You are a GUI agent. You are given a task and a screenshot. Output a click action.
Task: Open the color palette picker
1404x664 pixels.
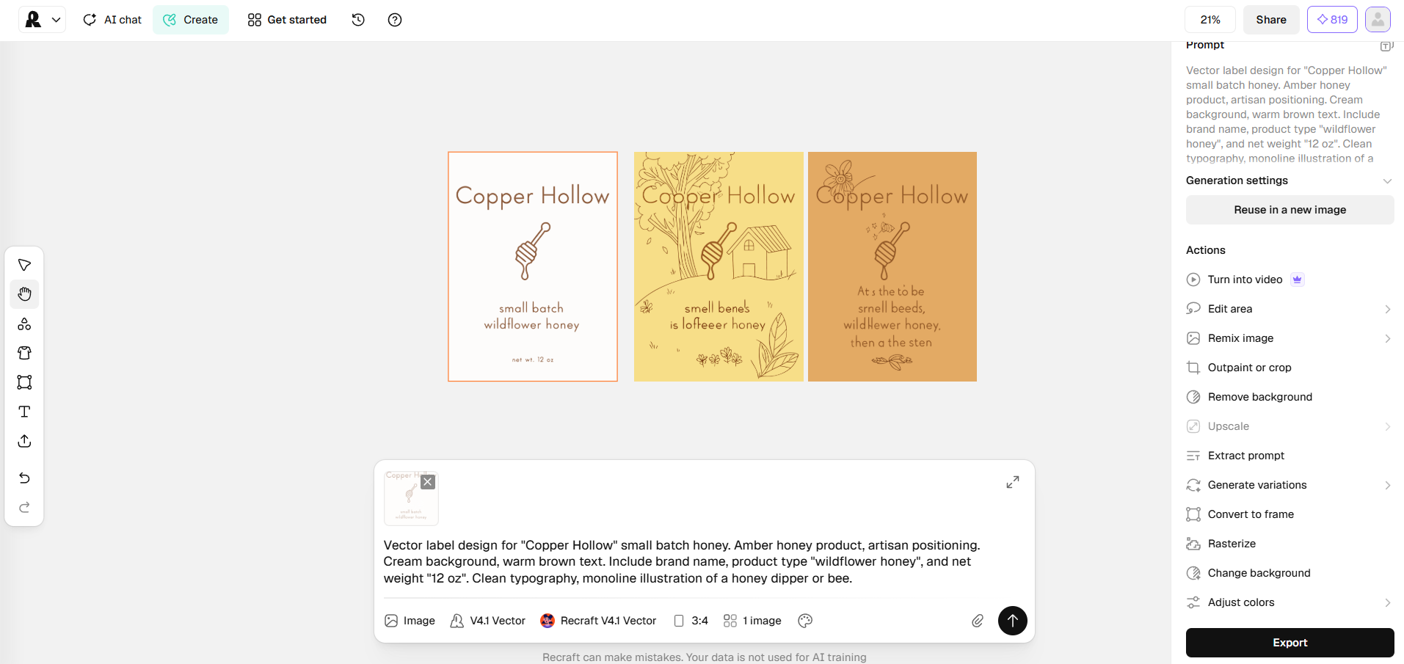click(805, 621)
